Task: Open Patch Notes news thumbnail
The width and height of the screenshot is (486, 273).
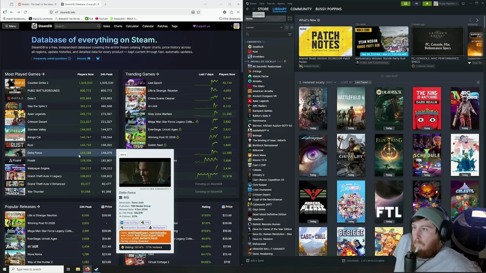Action: 325,41
